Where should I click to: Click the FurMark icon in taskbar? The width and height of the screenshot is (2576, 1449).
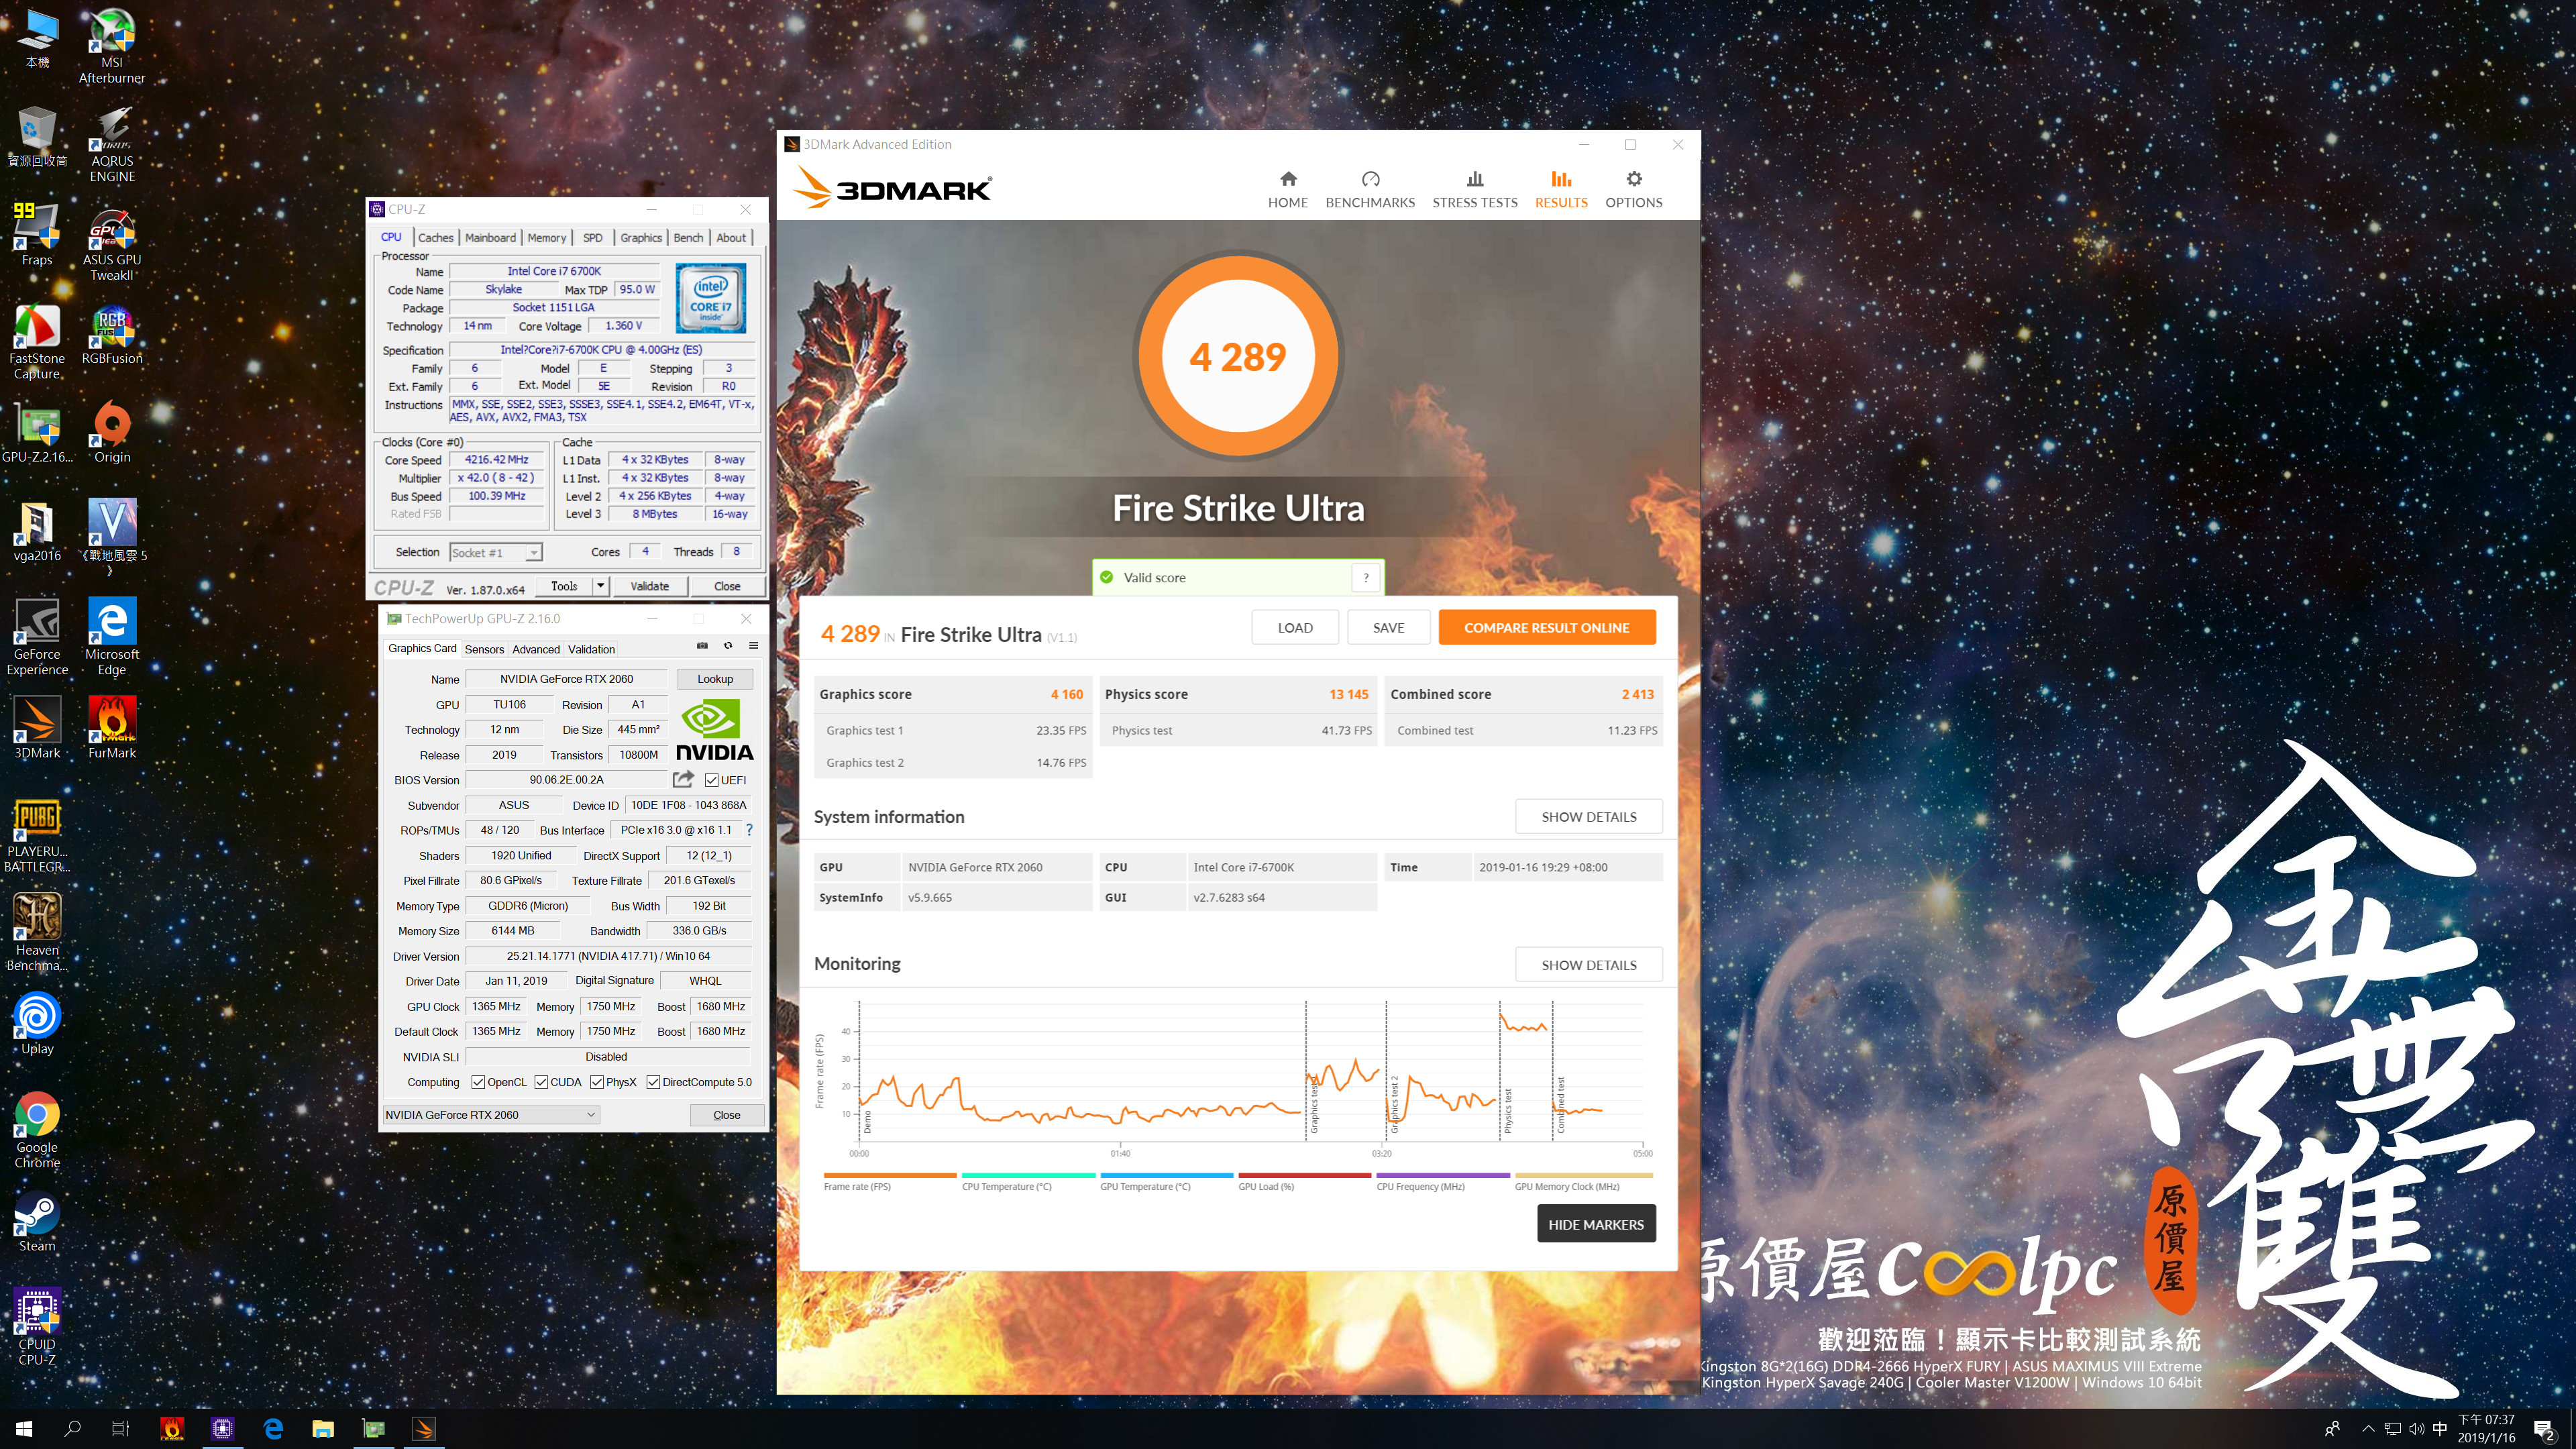tap(172, 1428)
